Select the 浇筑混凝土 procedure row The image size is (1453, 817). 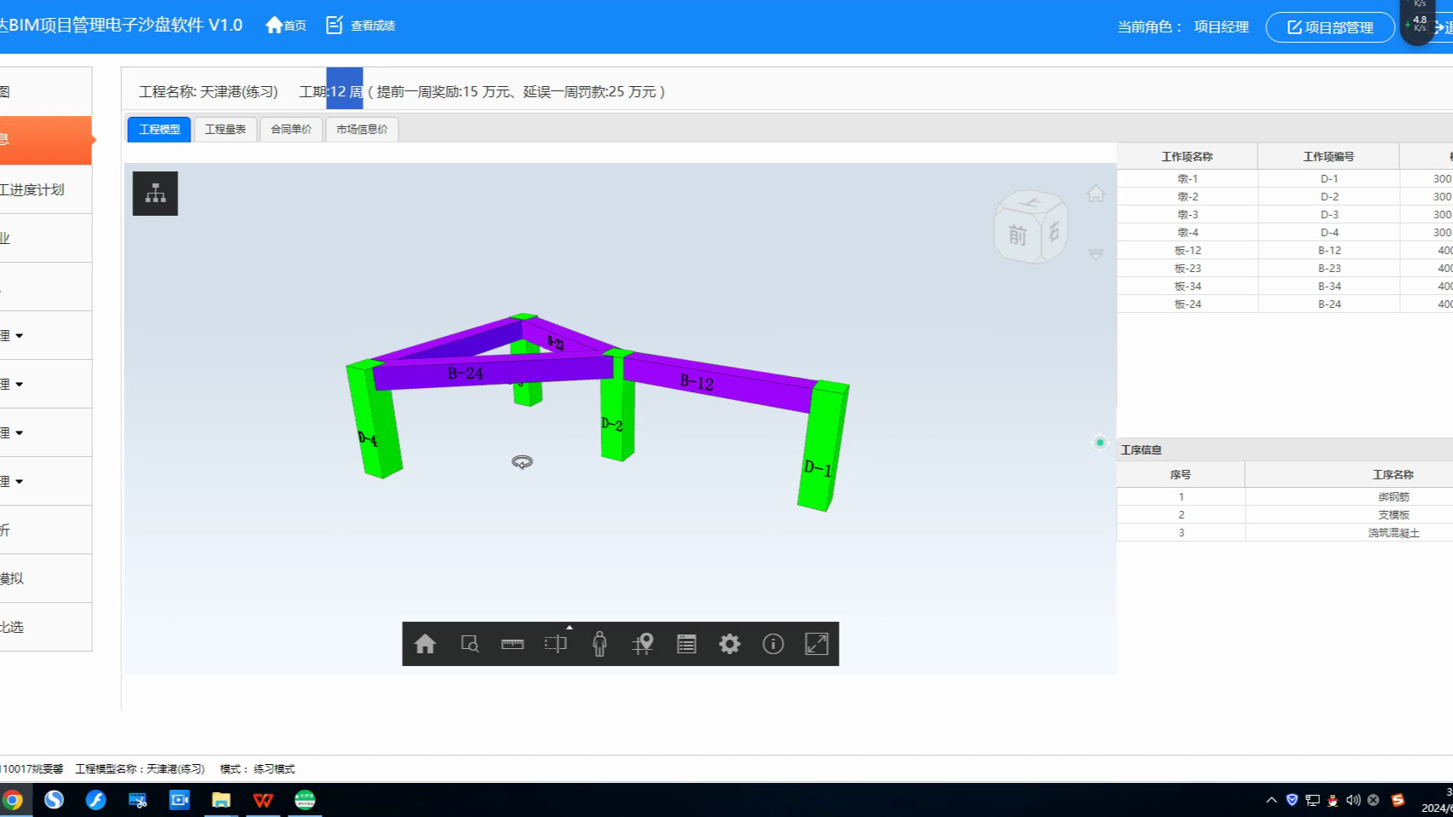[x=1285, y=532]
